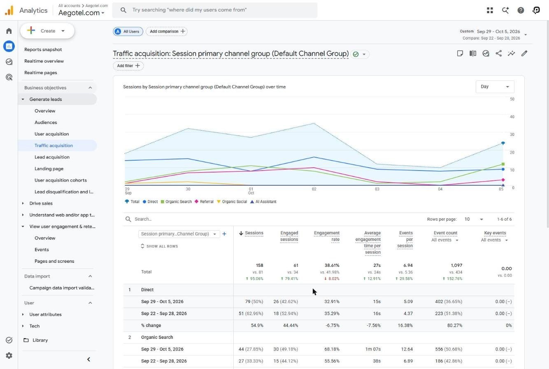Screen dimensions: 549x369
Task: Open the Landing page report
Action: [x=49, y=169]
